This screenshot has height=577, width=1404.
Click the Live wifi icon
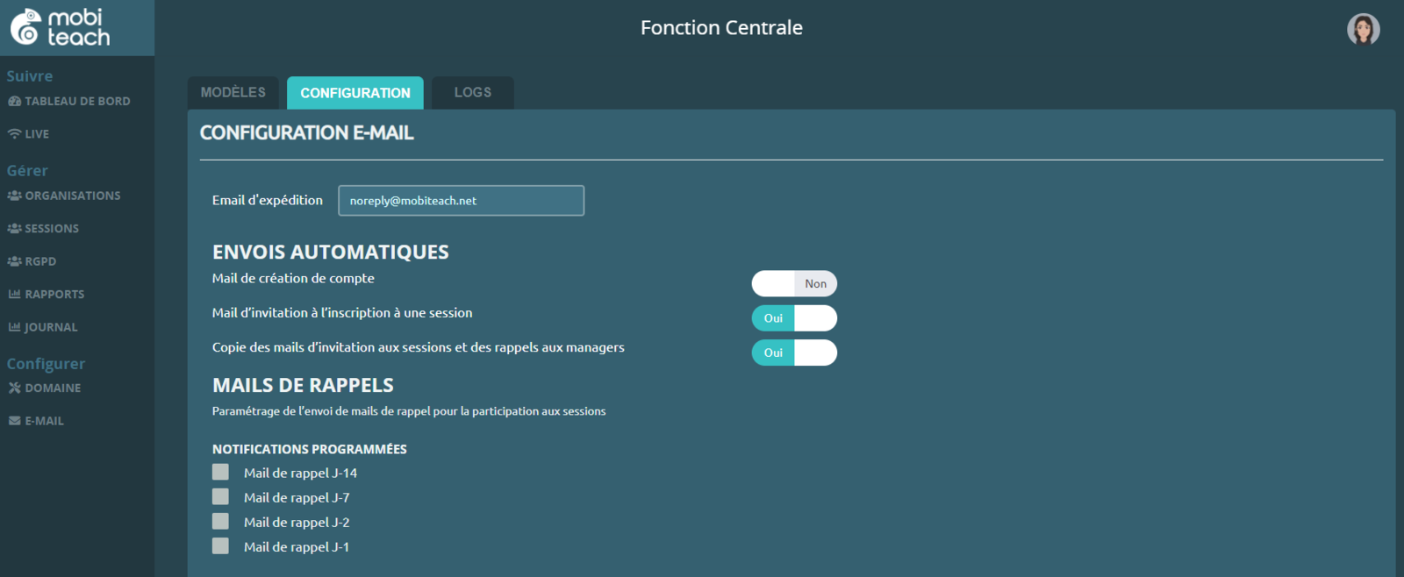click(14, 134)
